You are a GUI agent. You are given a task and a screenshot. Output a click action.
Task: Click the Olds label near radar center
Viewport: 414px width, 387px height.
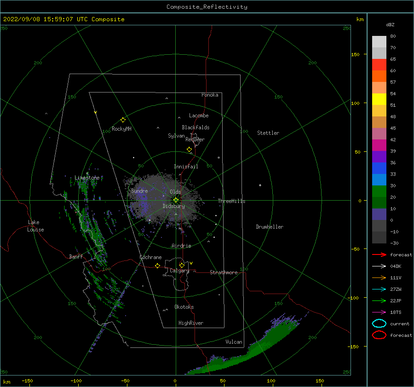(x=175, y=192)
